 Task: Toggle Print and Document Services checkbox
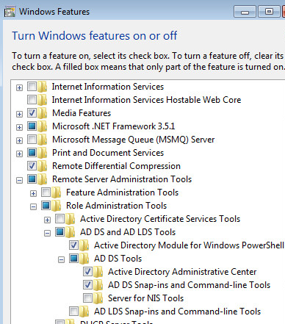[x=32, y=153]
